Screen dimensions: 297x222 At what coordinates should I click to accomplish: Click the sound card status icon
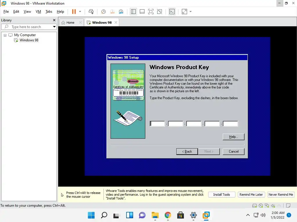pos(273,206)
